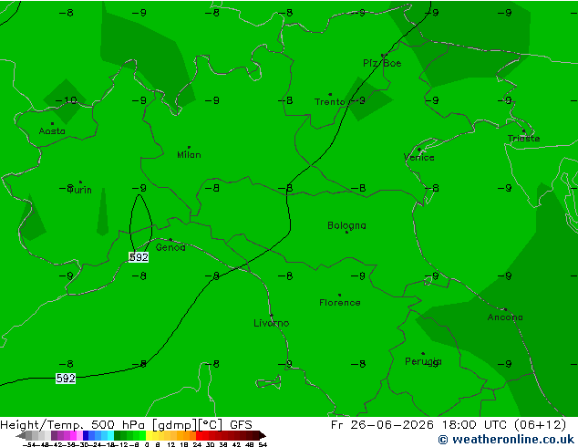Screen dimensions: 578x447
Task: Click the dark blue swatch in legend
Action: pyautogui.click(x=86, y=435)
